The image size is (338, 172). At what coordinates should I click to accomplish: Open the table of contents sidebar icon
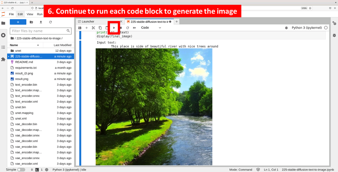pyautogui.click(x=3, y=47)
